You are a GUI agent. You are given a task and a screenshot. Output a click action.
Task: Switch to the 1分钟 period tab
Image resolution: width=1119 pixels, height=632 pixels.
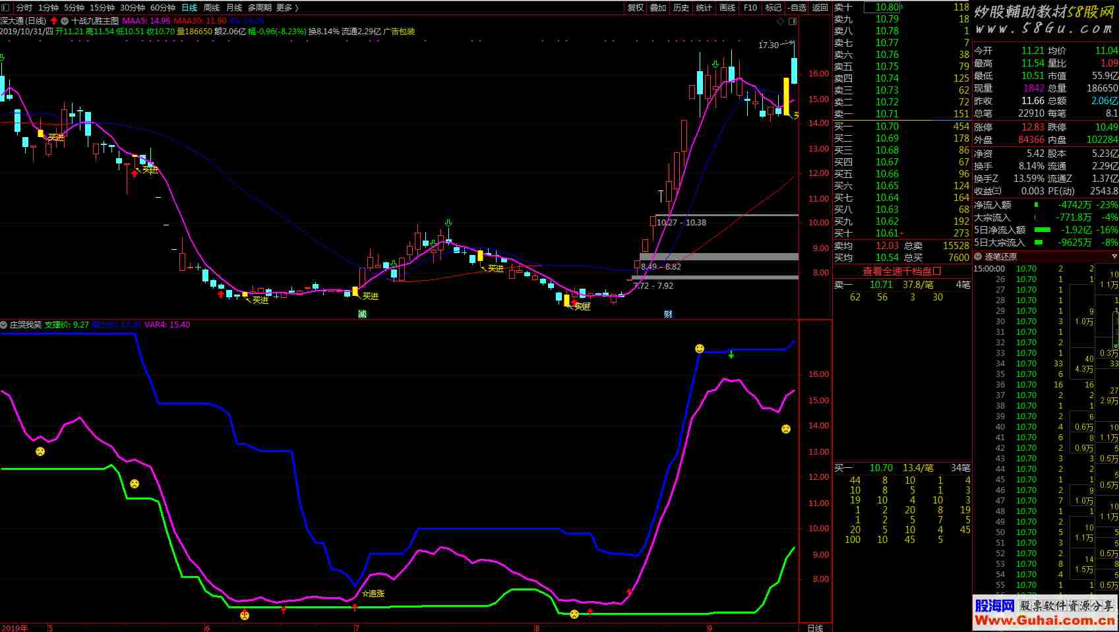point(48,8)
